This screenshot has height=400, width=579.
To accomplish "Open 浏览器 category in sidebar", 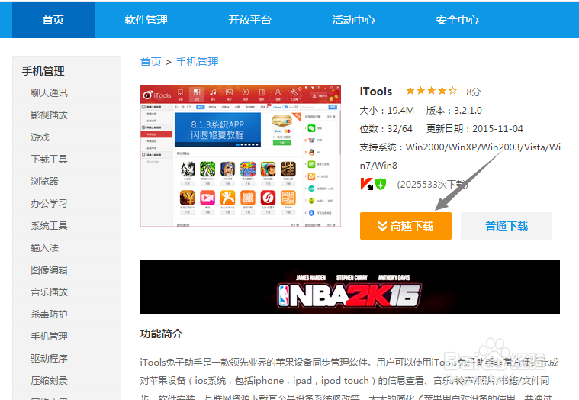I will tap(45, 182).
